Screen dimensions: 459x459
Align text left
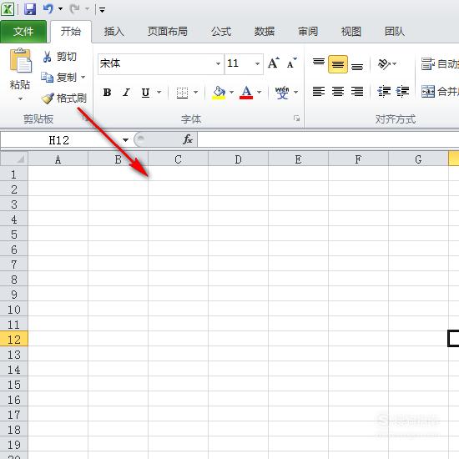[319, 92]
